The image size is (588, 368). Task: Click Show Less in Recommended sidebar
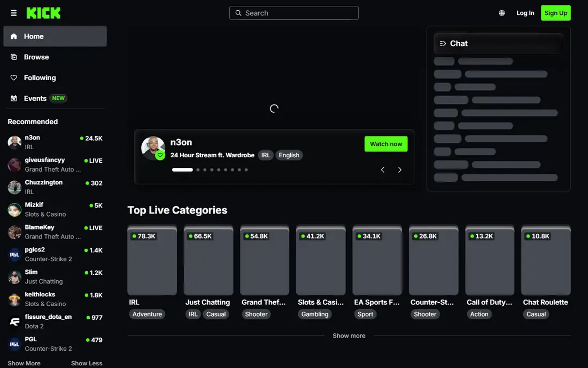pos(87,363)
